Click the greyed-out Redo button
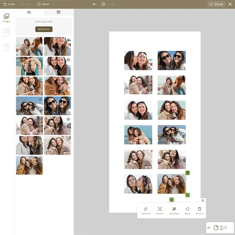Screen dimensions: 235x235 pos(26,4)
